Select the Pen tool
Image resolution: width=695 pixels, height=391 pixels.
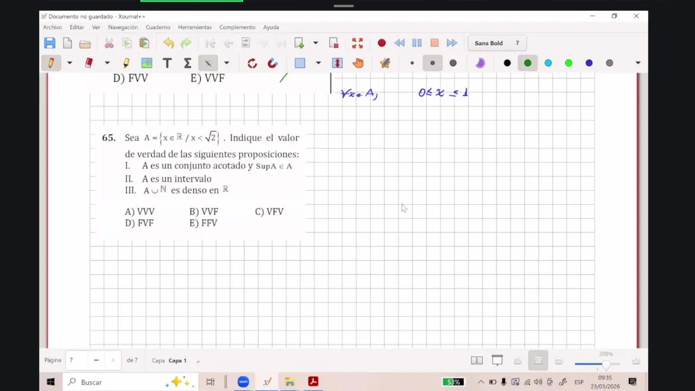point(51,63)
